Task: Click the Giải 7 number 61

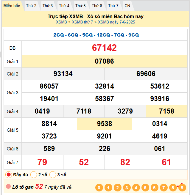Action: [166, 162]
